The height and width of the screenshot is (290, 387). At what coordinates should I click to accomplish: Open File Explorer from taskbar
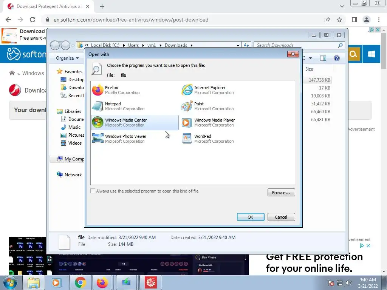point(34,282)
